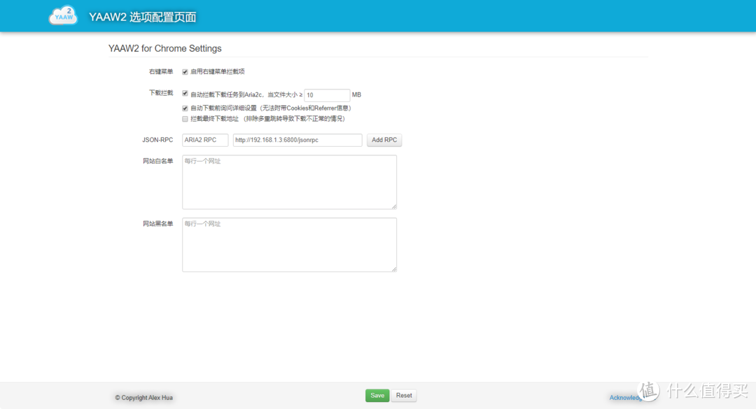This screenshot has width=756, height=409.
Task: Open the Acknowledgements link
Action: coord(626,397)
